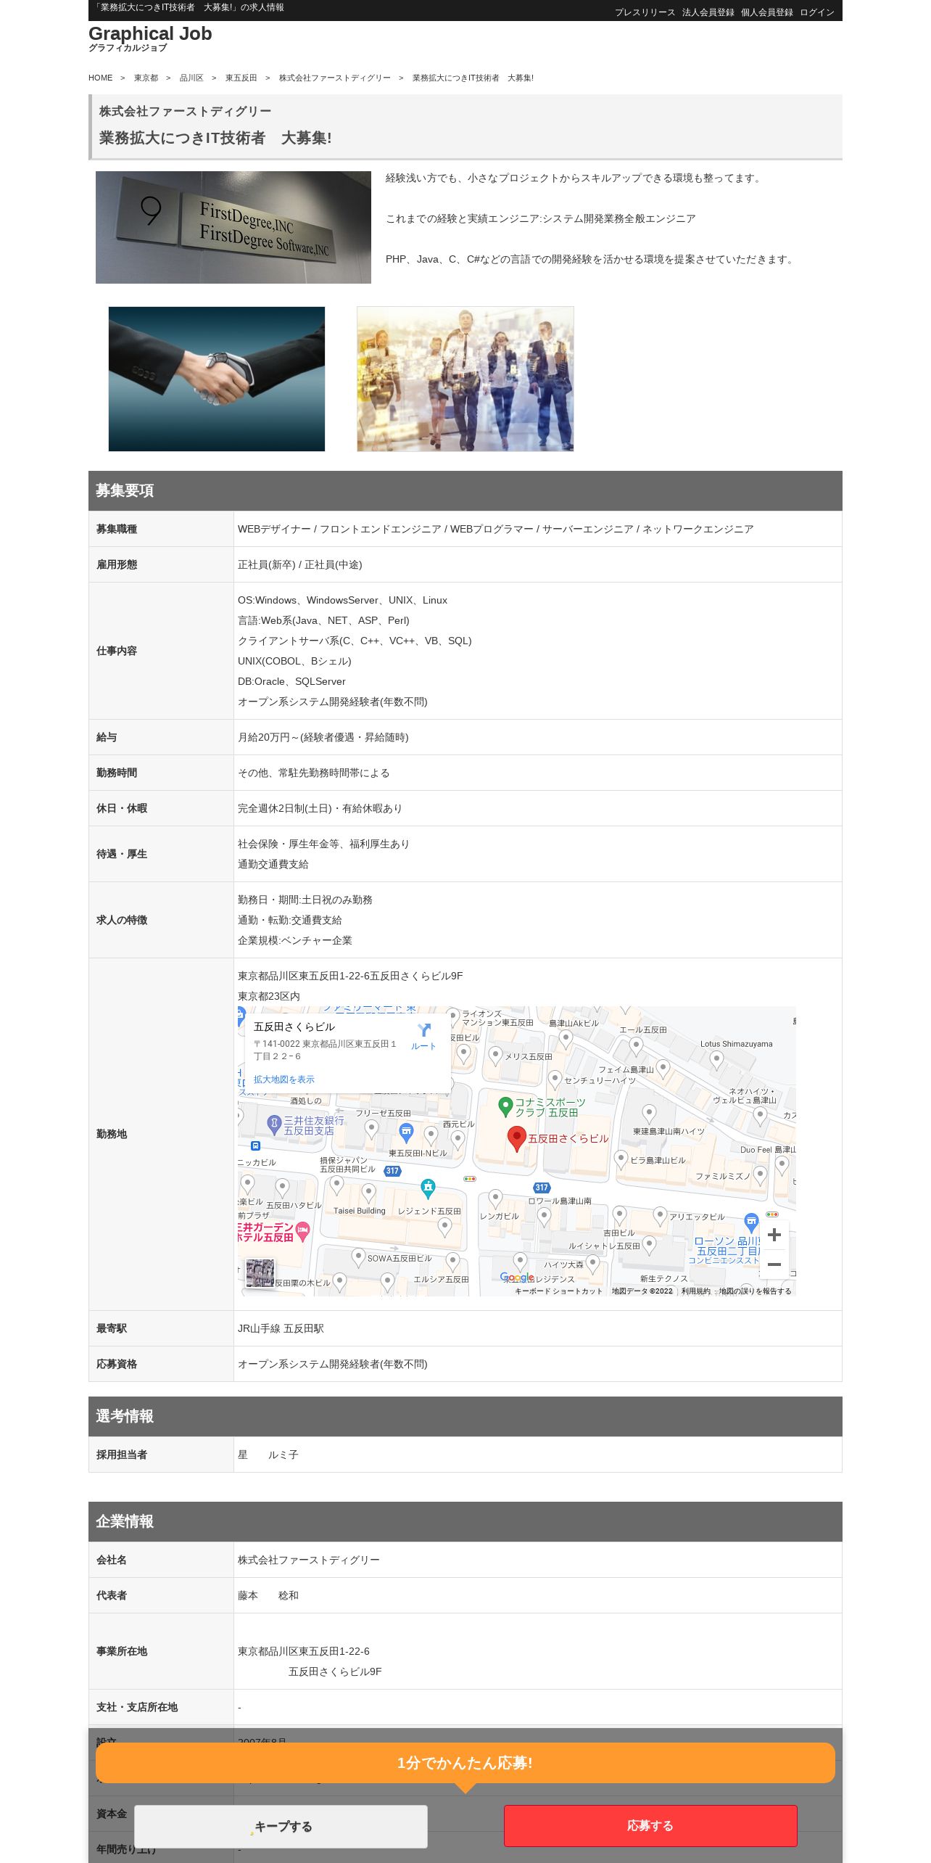
Task: Click the ファミルミズノ map pin
Action: tap(760, 1175)
